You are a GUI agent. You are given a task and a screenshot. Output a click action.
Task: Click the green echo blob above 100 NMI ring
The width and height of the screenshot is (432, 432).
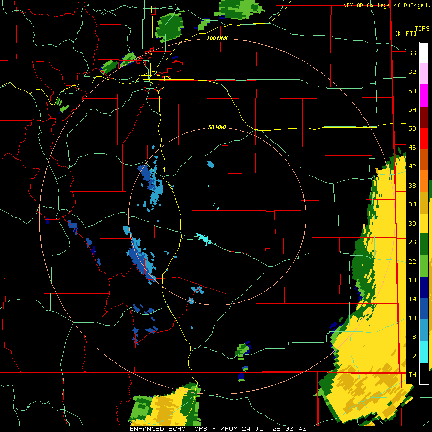click(x=169, y=27)
